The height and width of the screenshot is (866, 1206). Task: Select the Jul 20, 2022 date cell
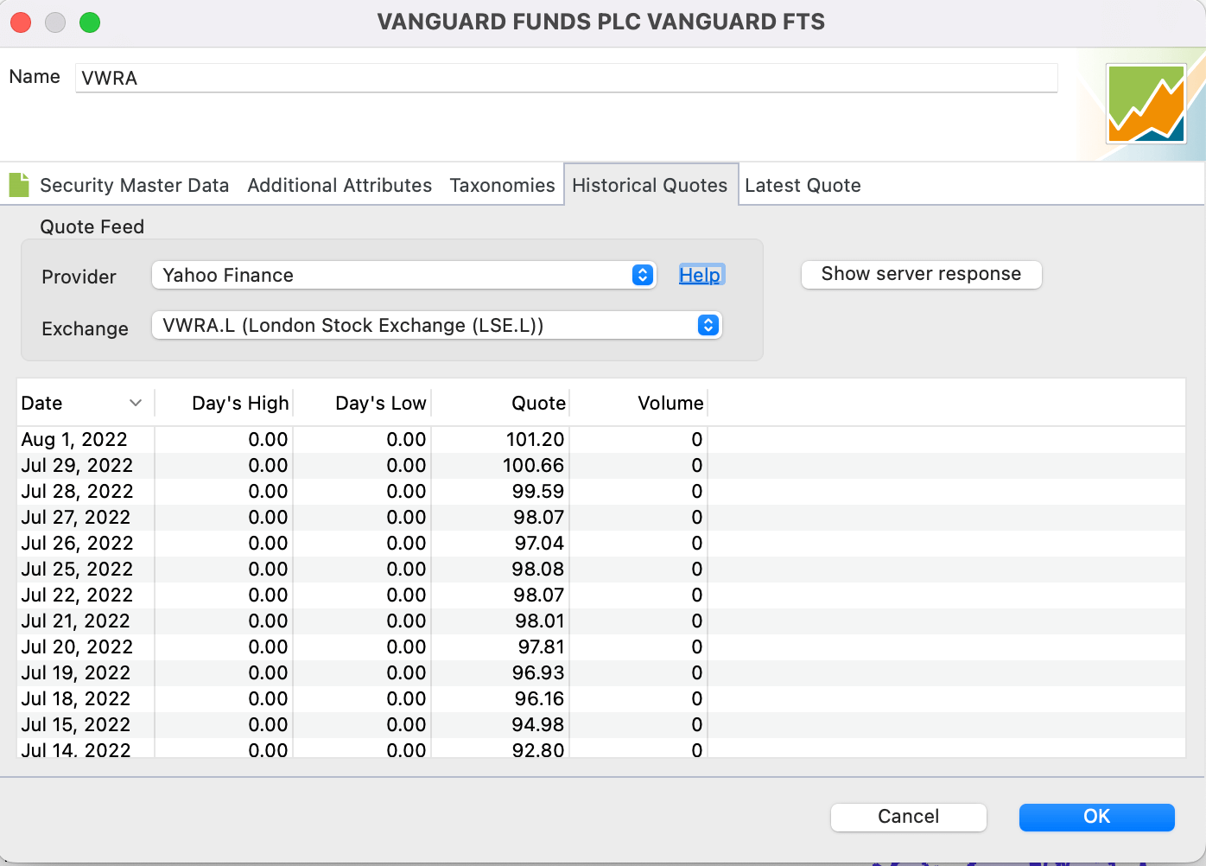[x=77, y=646]
